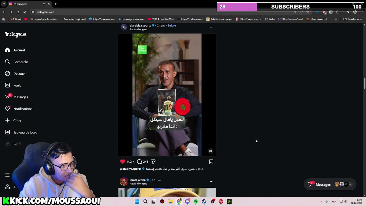Click Audio d'origine under alarabiya.sports
Viewport: 366px width, 206px height.
point(138,29)
